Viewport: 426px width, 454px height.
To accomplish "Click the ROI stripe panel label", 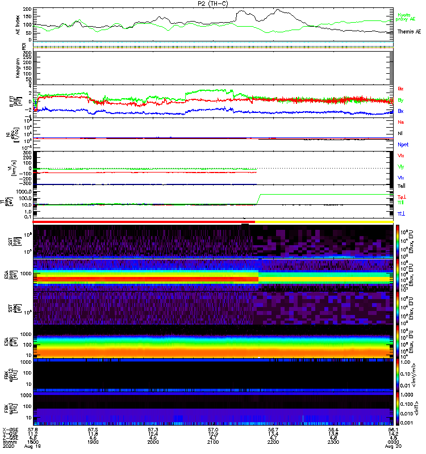I will (24, 45).
